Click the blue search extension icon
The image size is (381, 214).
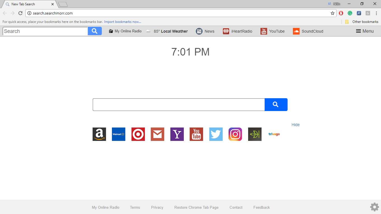tap(359, 13)
